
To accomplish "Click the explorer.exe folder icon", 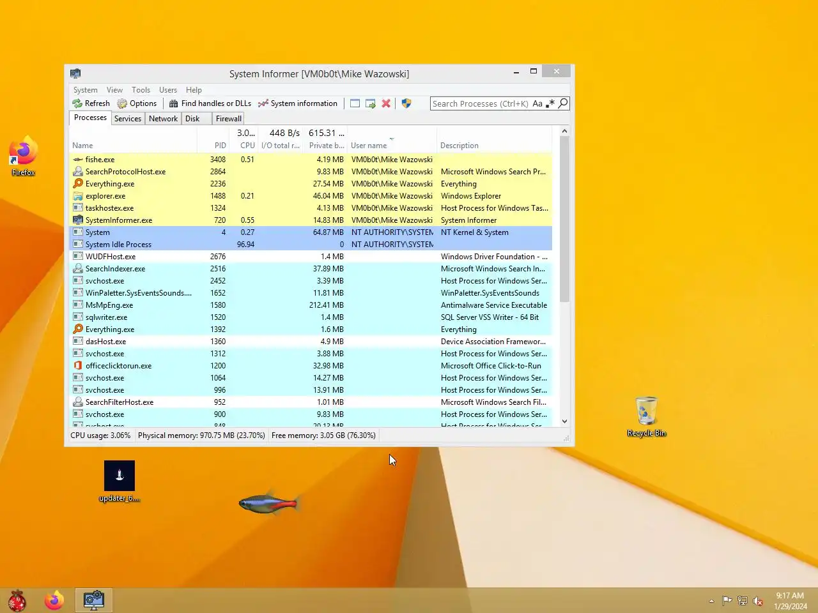I will pos(78,196).
